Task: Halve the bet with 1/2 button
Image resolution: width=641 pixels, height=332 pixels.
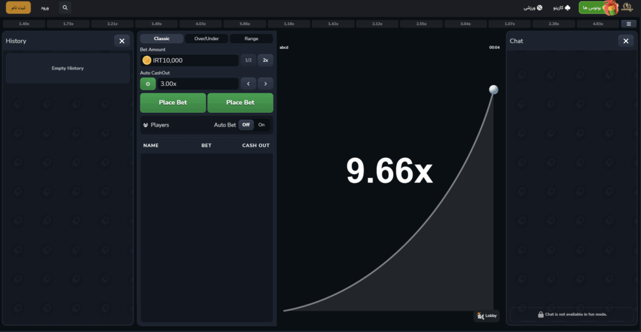Action: 248,60
